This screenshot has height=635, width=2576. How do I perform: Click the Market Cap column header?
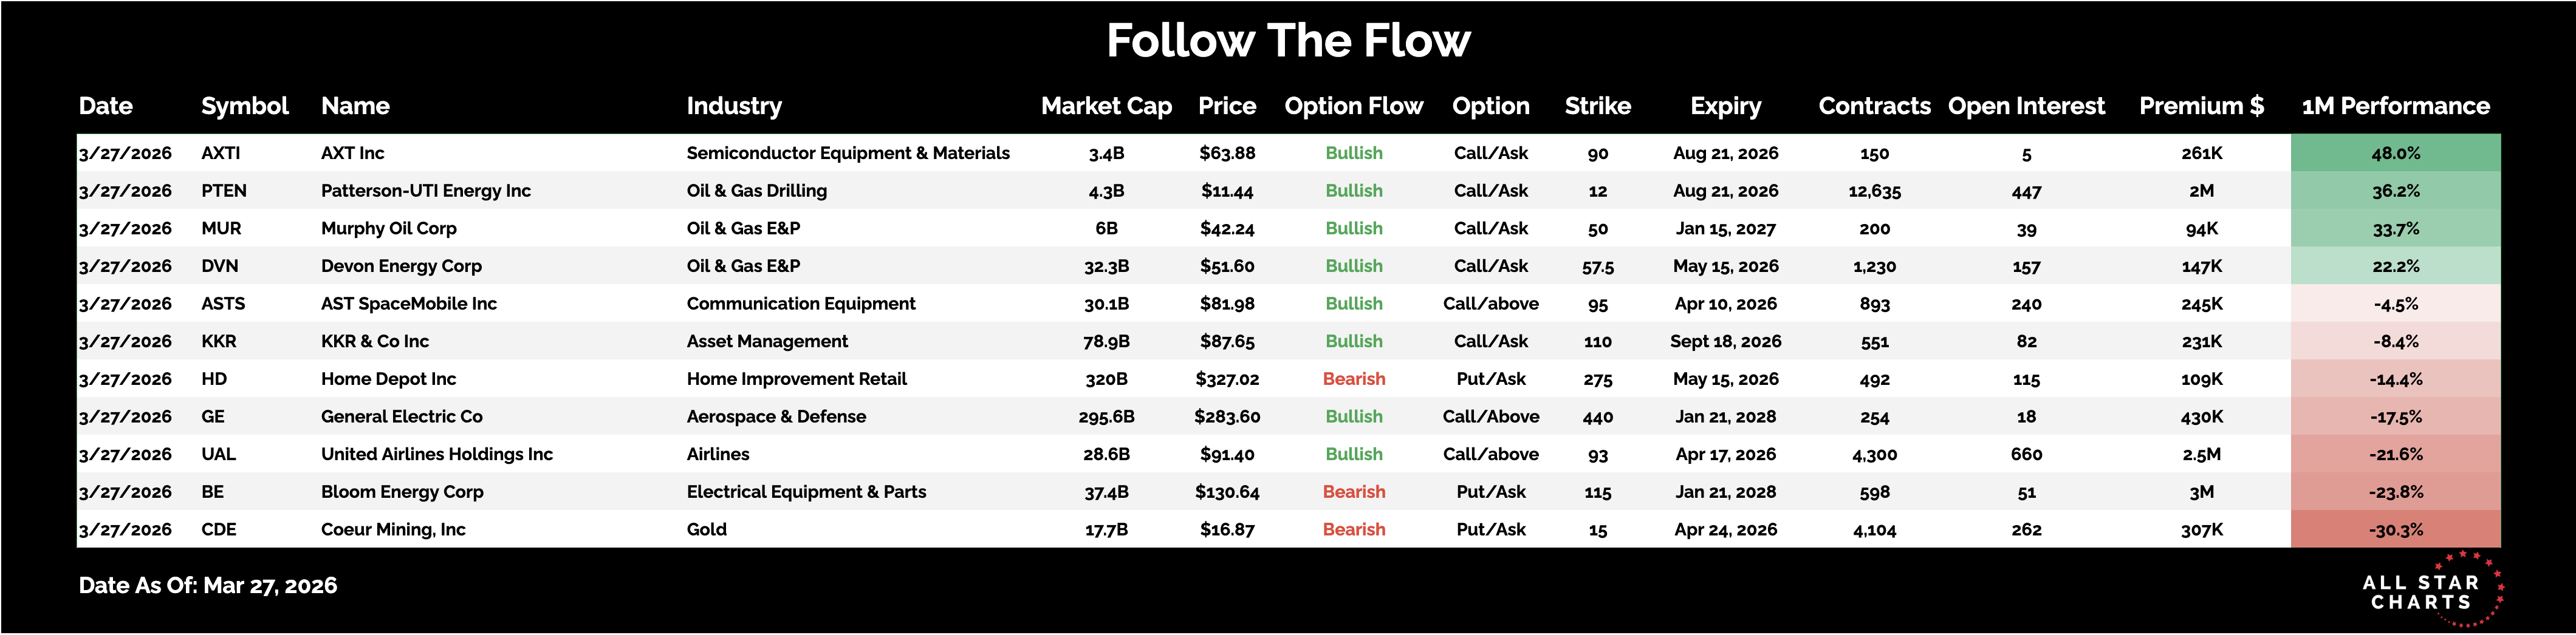click(1106, 106)
